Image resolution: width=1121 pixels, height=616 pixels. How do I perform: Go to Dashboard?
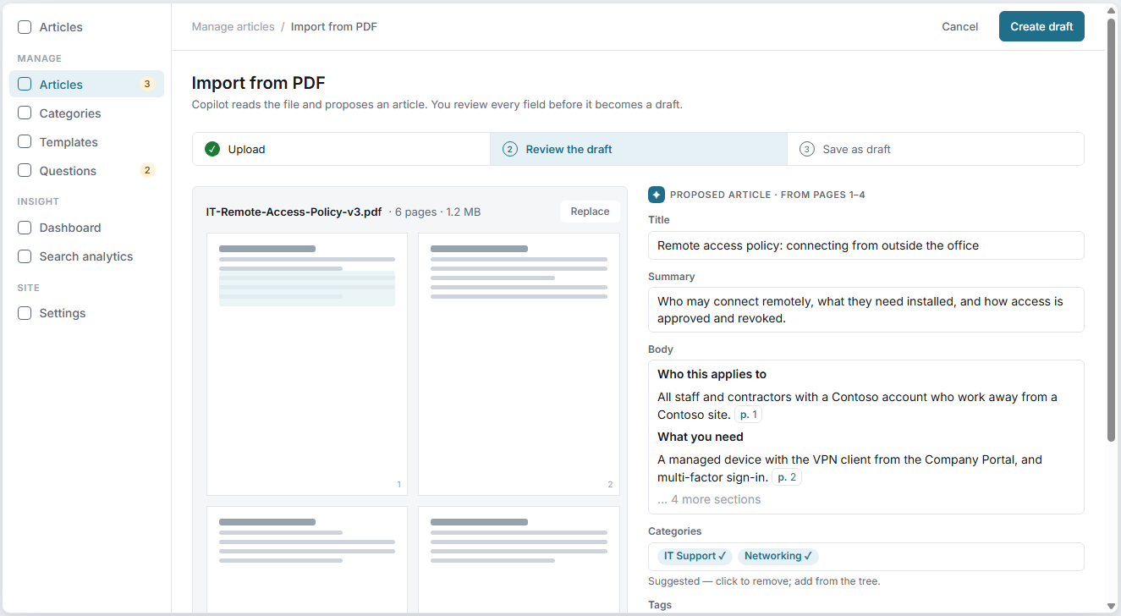click(x=86, y=228)
